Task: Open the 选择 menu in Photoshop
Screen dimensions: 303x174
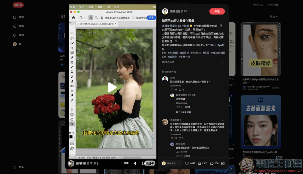Action: tap(91, 7)
